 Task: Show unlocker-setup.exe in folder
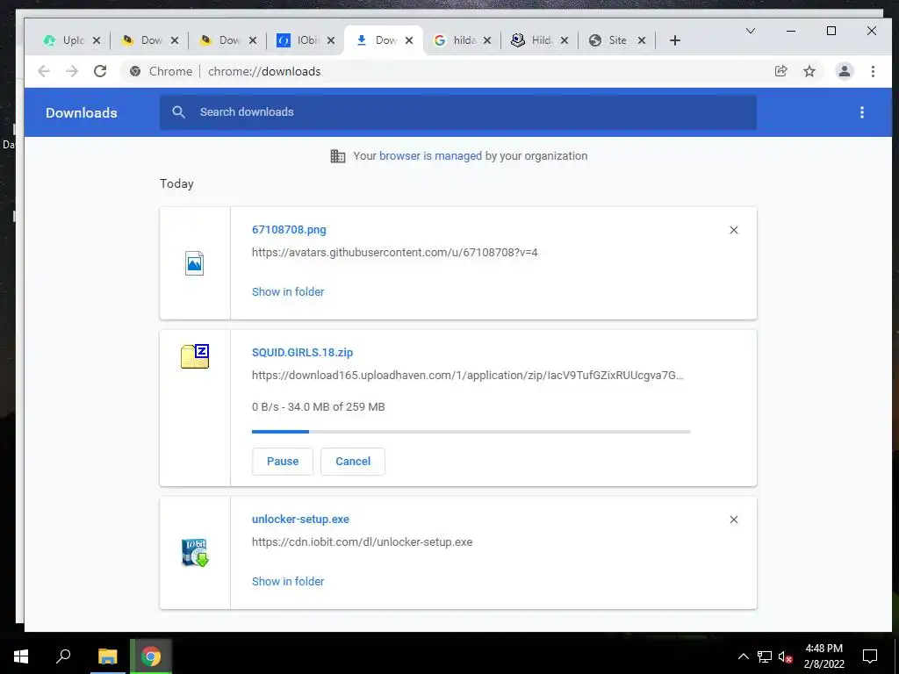point(288,581)
